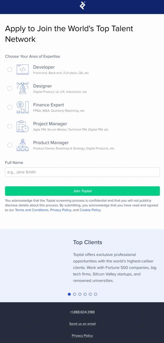Open the footer Privacy Policy link
The width and height of the screenshot is (164, 343).
[x=82, y=336]
